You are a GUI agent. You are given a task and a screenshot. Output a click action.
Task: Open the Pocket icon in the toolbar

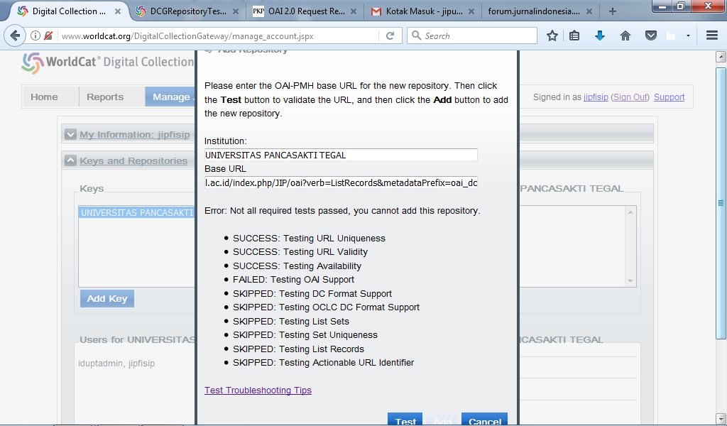pos(650,35)
